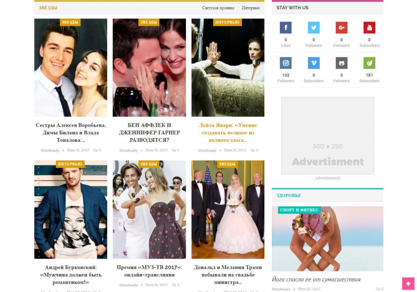The height and width of the screenshot is (292, 417).
Task: Open the Google Plus social icon
Action: [x=342, y=28]
